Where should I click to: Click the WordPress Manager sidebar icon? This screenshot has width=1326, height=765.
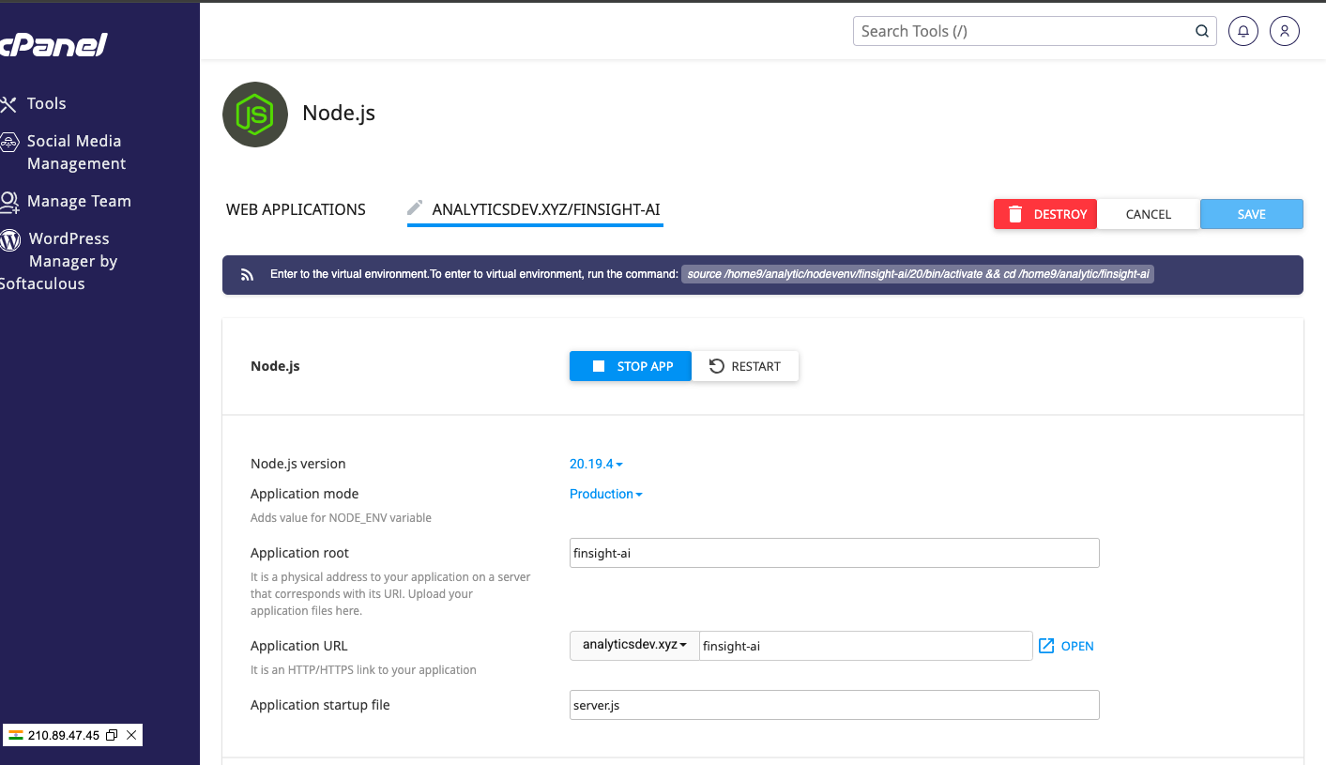pos(10,239)
